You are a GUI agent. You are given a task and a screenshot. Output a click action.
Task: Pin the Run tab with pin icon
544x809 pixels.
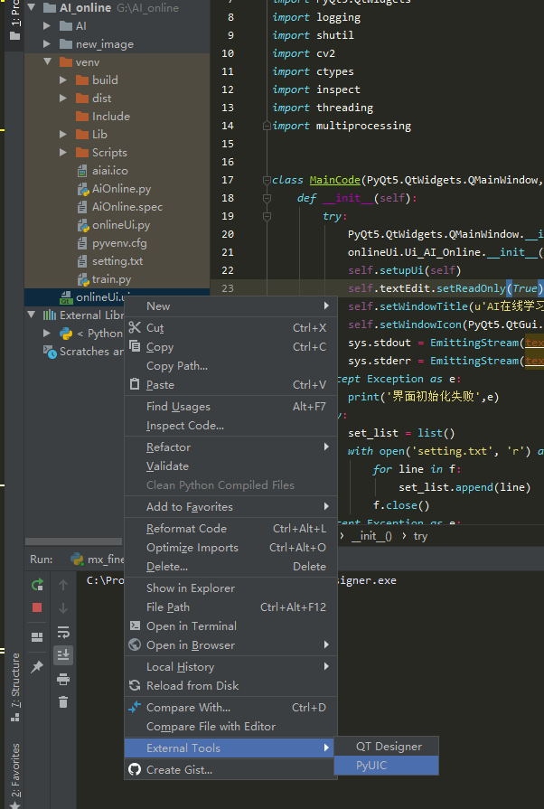point(37,667)
